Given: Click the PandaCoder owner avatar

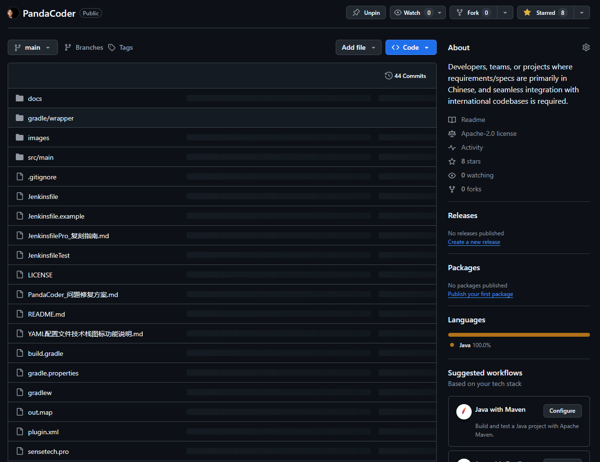Looking at the screenshot, I should coord(13,13).
